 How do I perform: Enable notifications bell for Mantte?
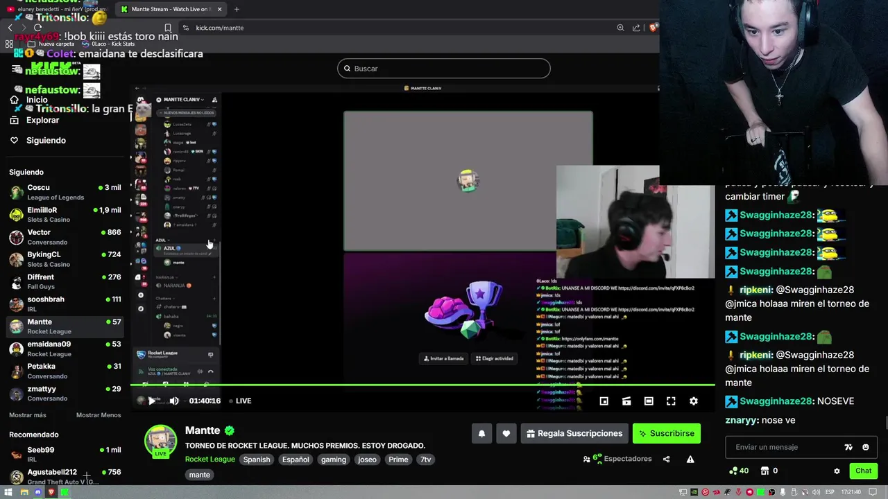click(x=481, y=434)
